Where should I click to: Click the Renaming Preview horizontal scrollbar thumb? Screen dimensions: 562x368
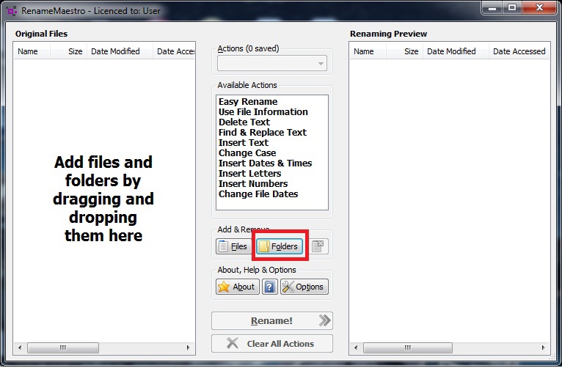(408, 347)
